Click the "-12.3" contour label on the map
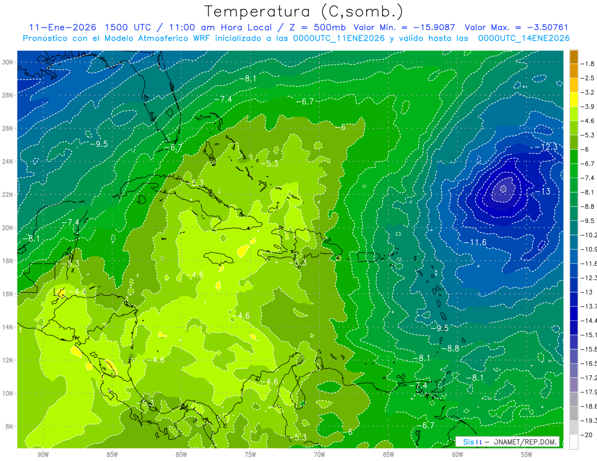 coord(546,147)
